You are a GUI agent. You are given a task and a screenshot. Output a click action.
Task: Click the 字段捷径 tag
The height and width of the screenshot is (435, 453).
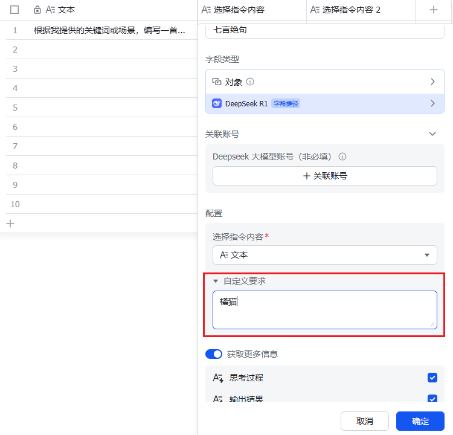(286, 103)
